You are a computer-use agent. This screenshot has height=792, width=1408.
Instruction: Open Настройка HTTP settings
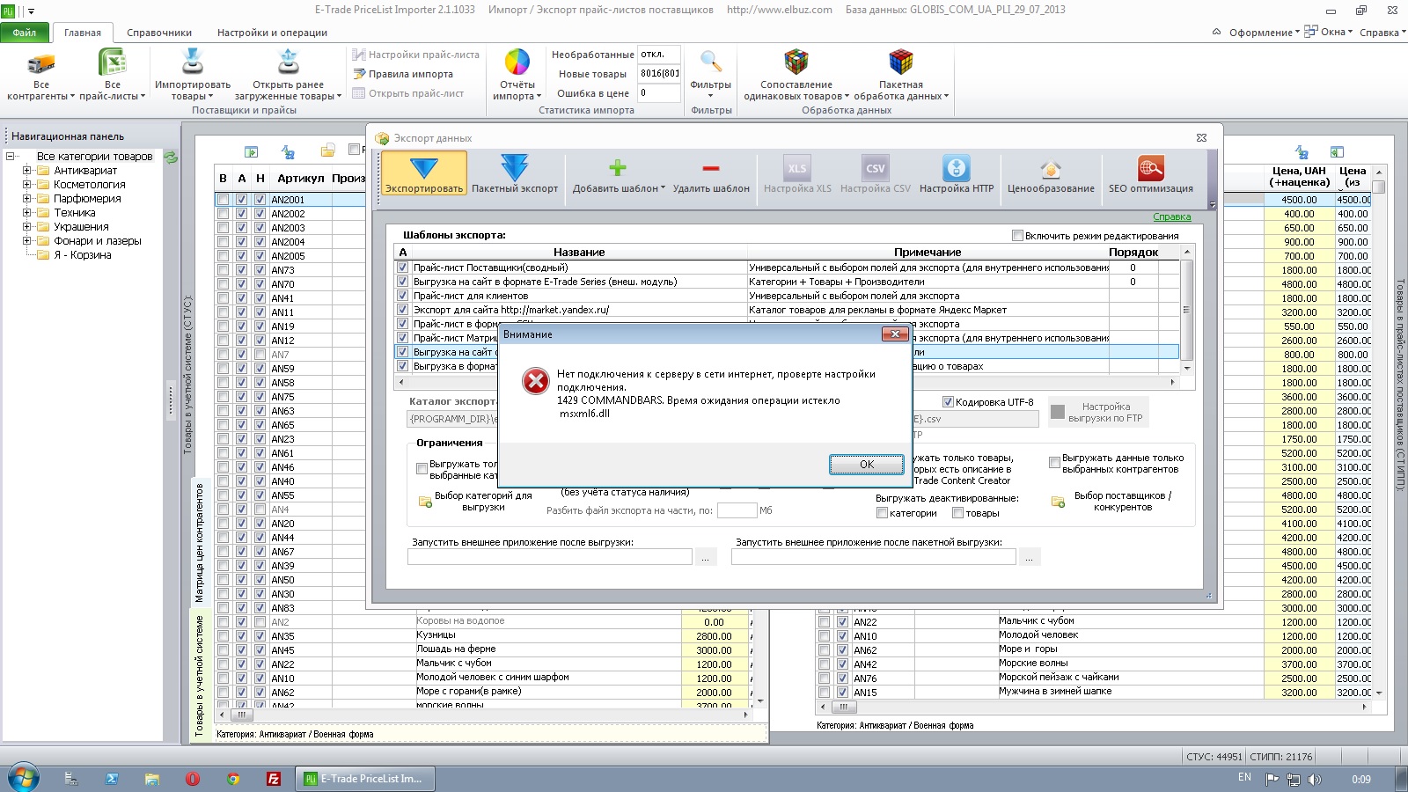[x=957, y=173]
